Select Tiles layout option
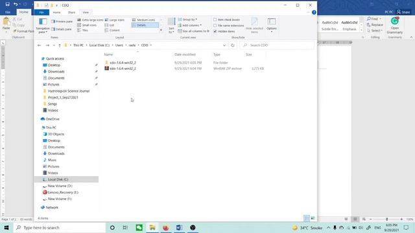Screen dimensions: 415x233 [x=82, y=30]
